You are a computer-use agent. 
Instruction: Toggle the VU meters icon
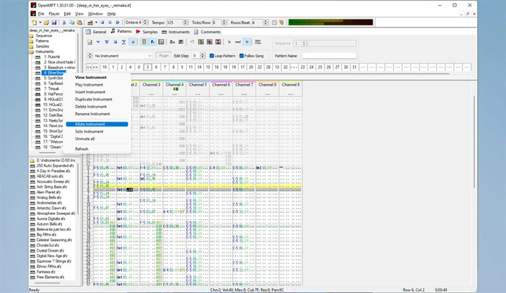tap(144, 42)
